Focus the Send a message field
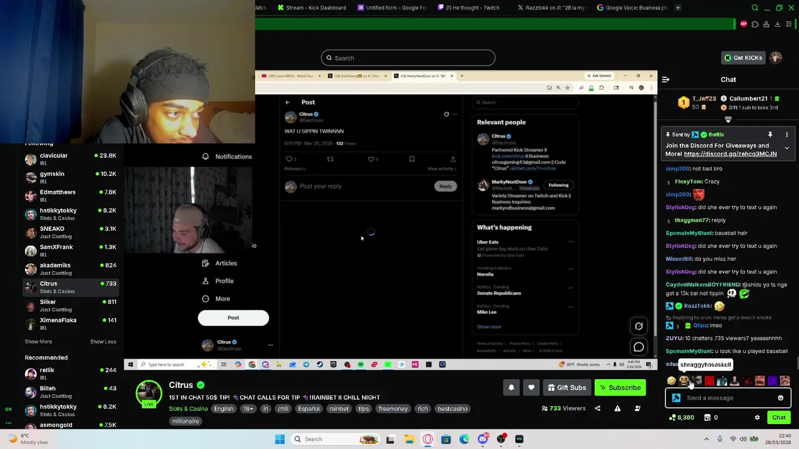Viewport: 799px width, 449px height. click(x=728, y=398)
